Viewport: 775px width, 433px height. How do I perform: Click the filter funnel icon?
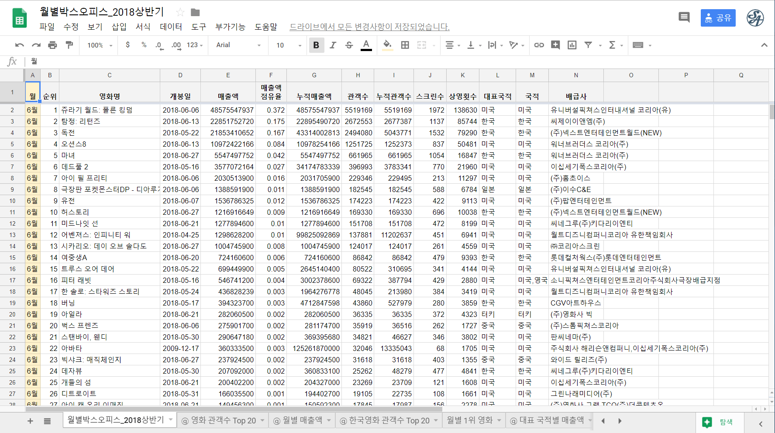(x=588, y=45)
